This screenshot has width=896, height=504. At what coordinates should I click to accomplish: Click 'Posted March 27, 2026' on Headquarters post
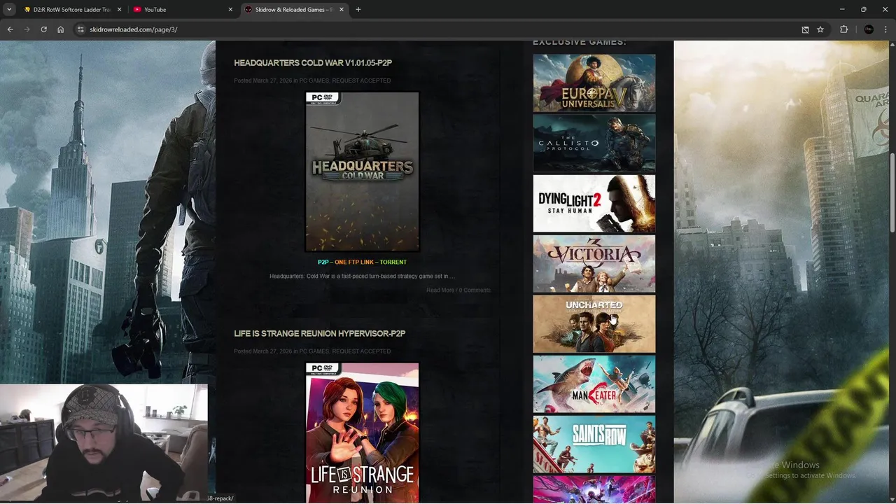coord(262,80)
